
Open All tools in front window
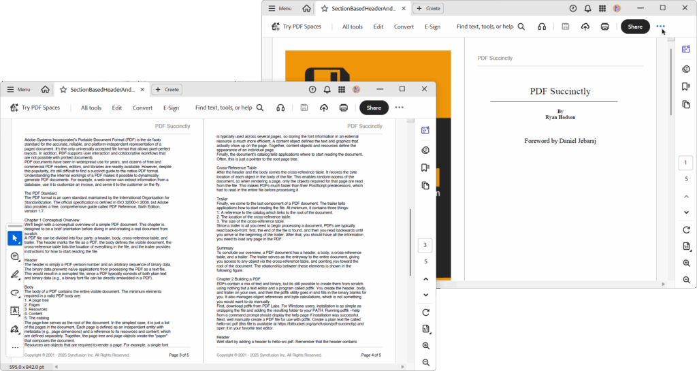click(91, 108)
